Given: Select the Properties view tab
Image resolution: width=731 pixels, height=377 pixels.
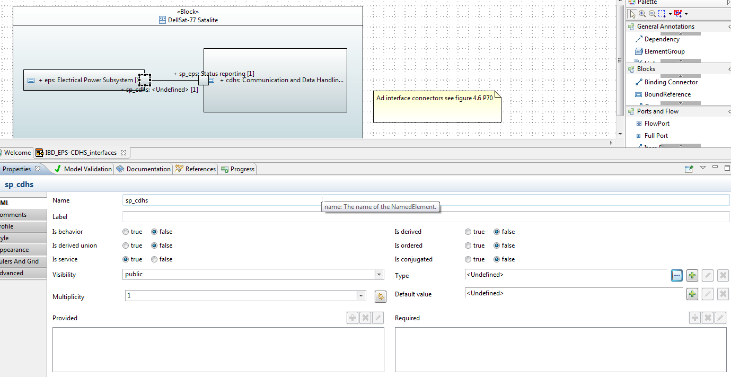Looking at the screenshot, I should [x=16, y=169].
